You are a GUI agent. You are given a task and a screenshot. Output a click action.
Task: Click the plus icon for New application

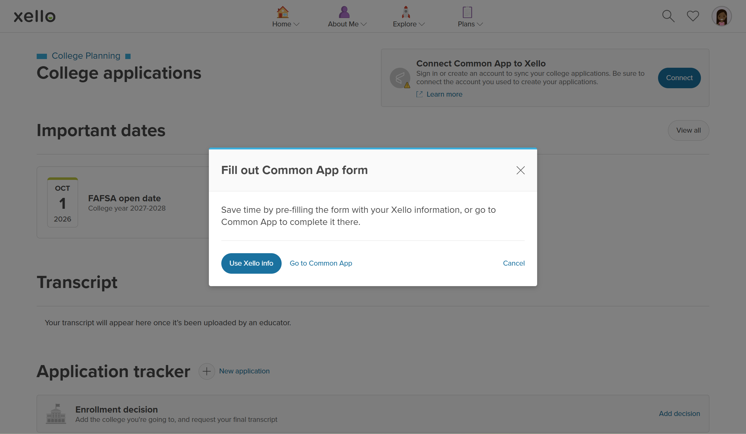click(x=207, y=371)
